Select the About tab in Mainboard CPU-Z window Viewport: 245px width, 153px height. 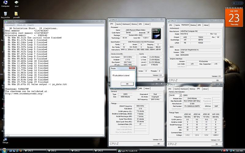click(x=207, y=25)
